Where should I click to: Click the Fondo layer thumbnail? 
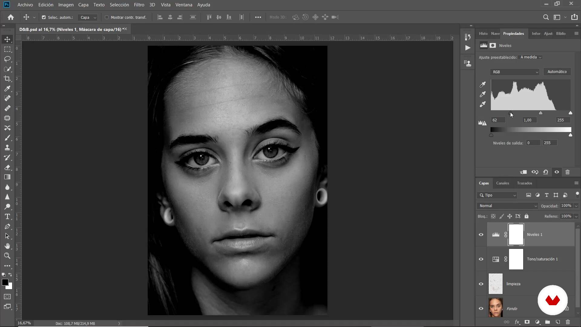point(496,307)
